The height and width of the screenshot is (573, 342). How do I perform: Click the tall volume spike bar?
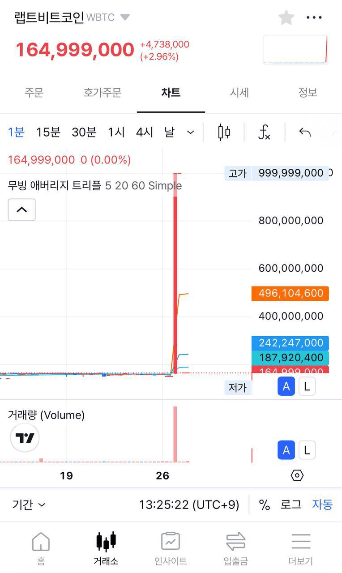175,434
